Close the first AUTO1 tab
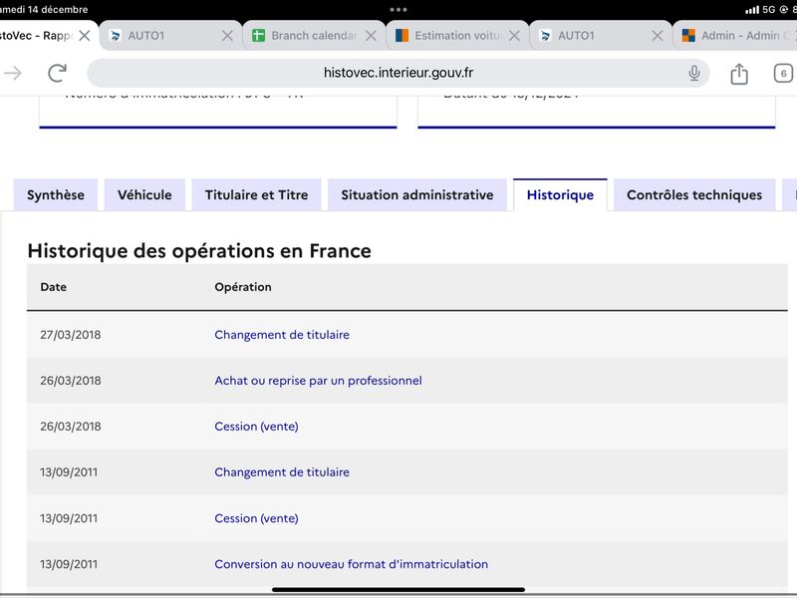The width and height of the screenshot is (797, 598). point(227,36)
